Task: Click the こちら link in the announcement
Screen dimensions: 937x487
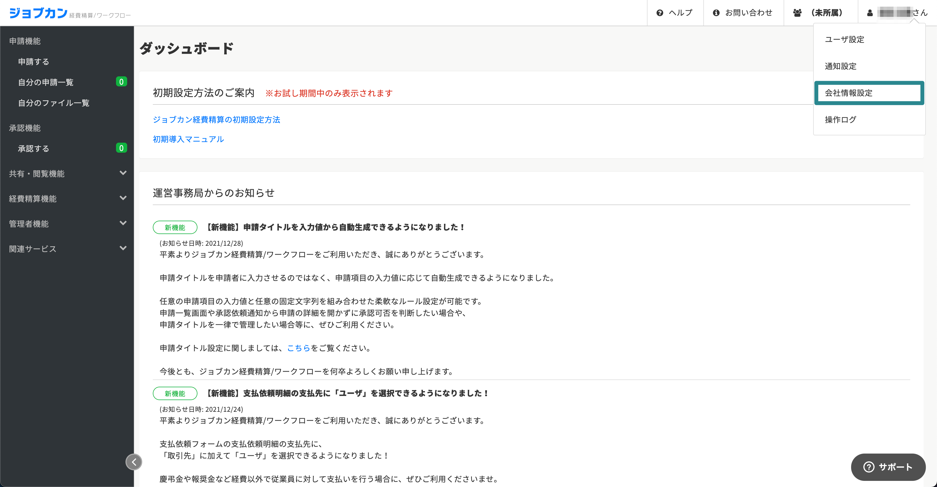Action: click(x=299, y=348)
